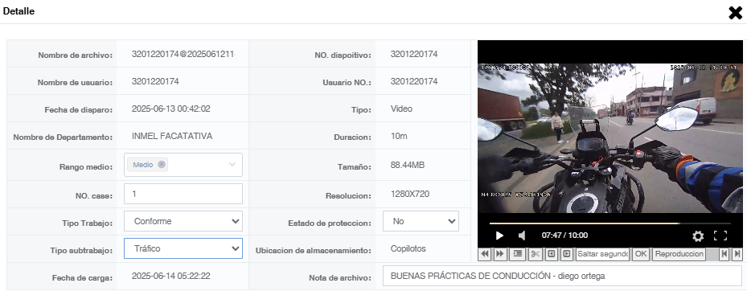Skip to the next file icon
The height and width of the screenshot is (291, 747).
coord(737,254)
